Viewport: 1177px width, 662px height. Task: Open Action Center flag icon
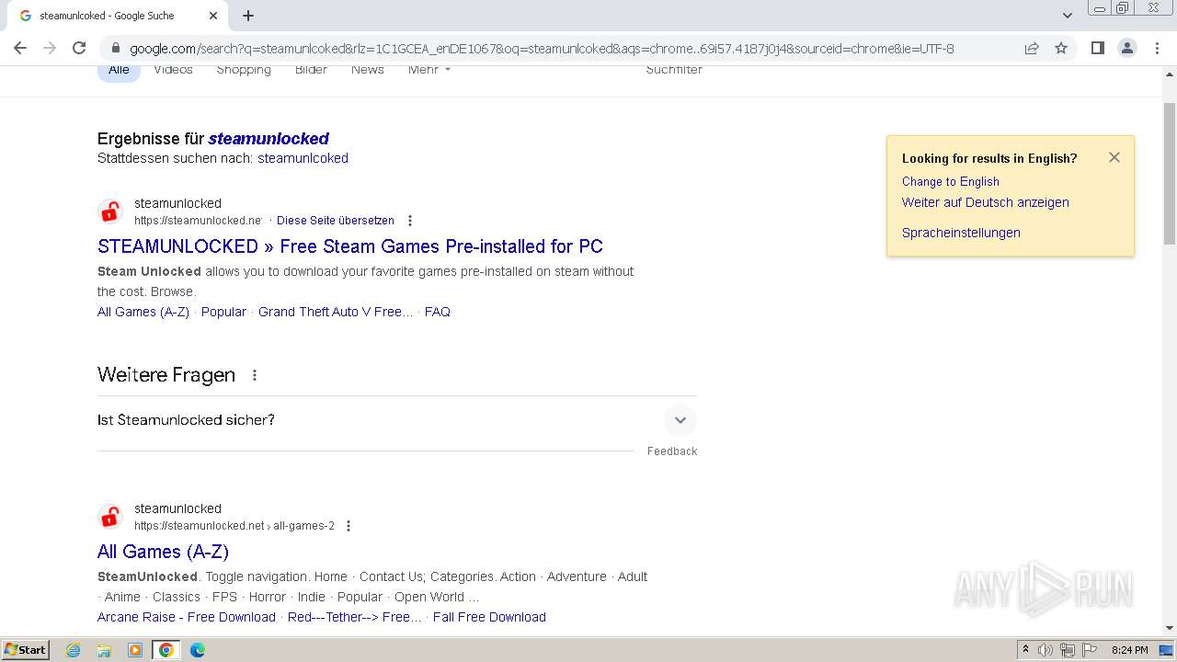(1090, 650)
